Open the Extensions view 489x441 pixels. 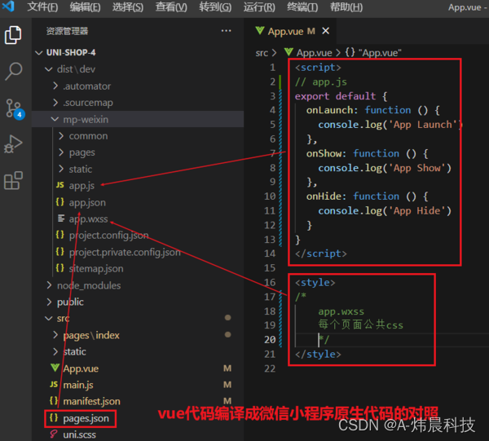[x=13, y=181]
